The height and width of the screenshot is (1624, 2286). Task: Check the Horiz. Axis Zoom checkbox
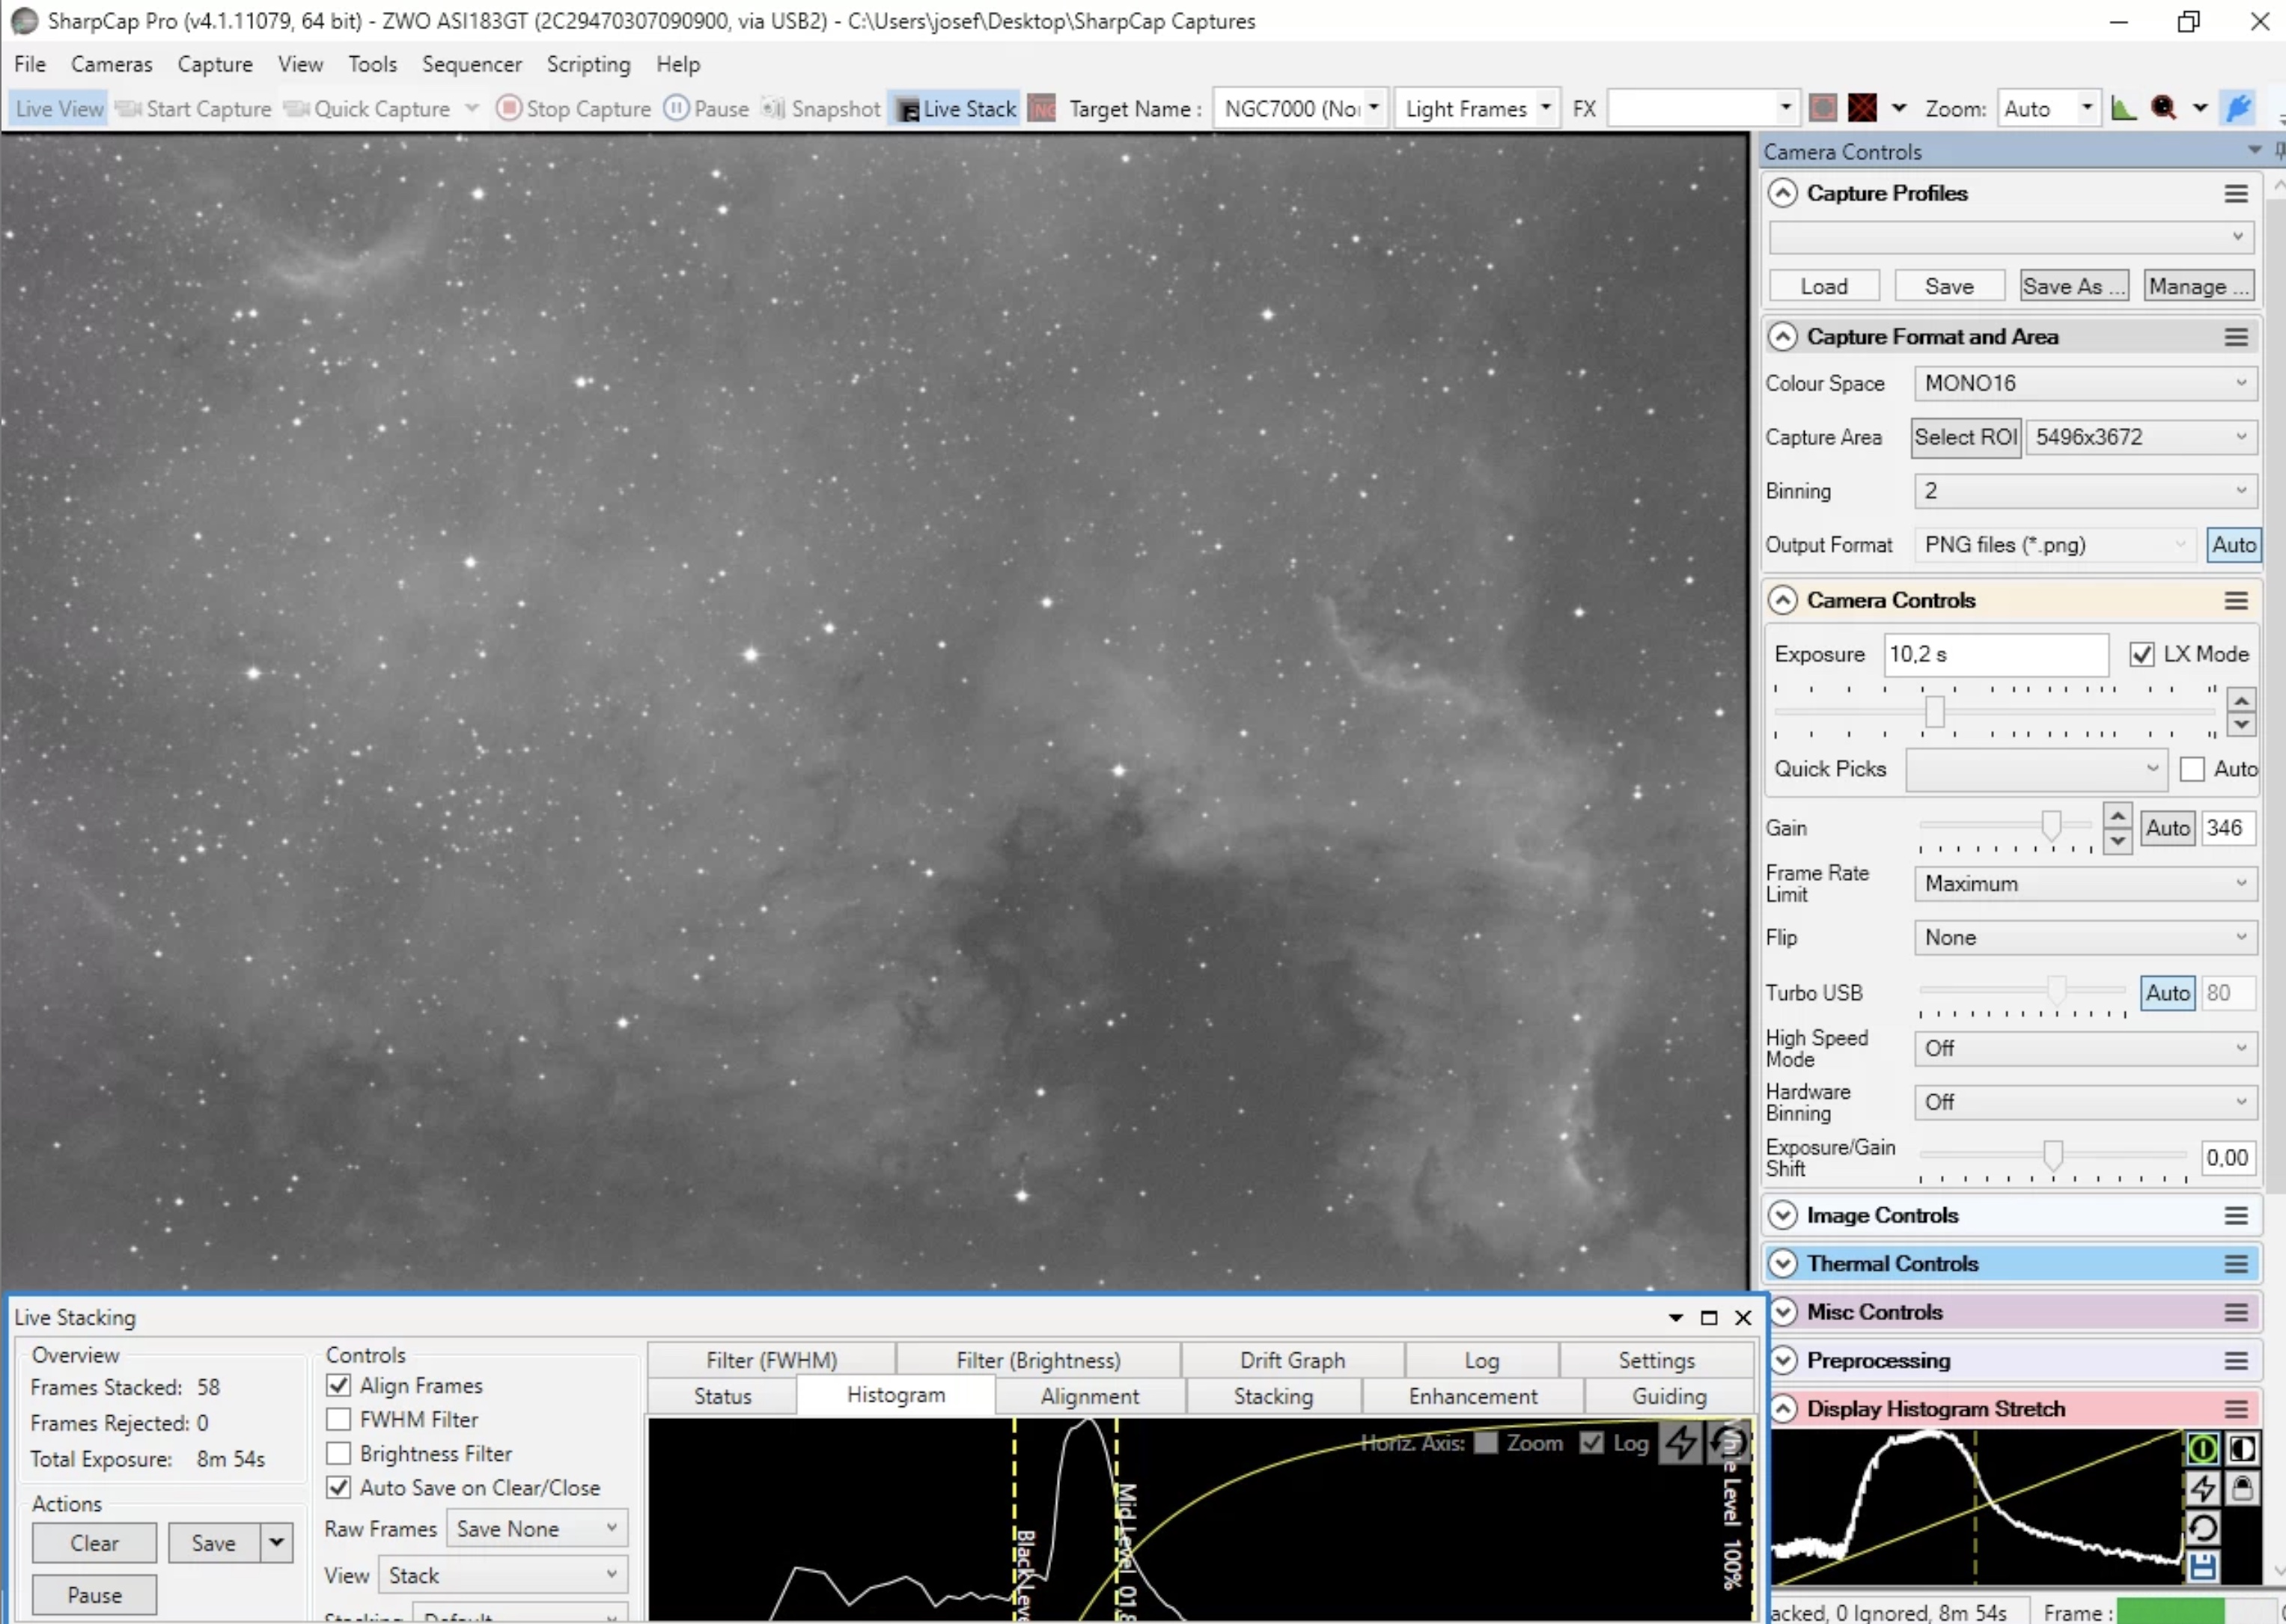[x=1486, y=1443]
